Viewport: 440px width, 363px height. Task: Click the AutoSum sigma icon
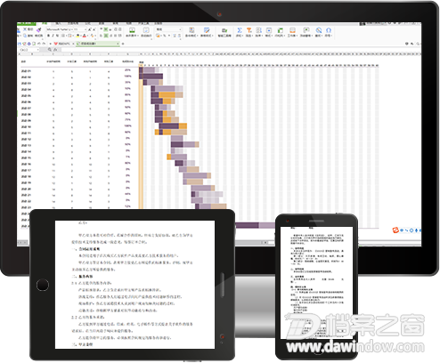coord(240,30)
